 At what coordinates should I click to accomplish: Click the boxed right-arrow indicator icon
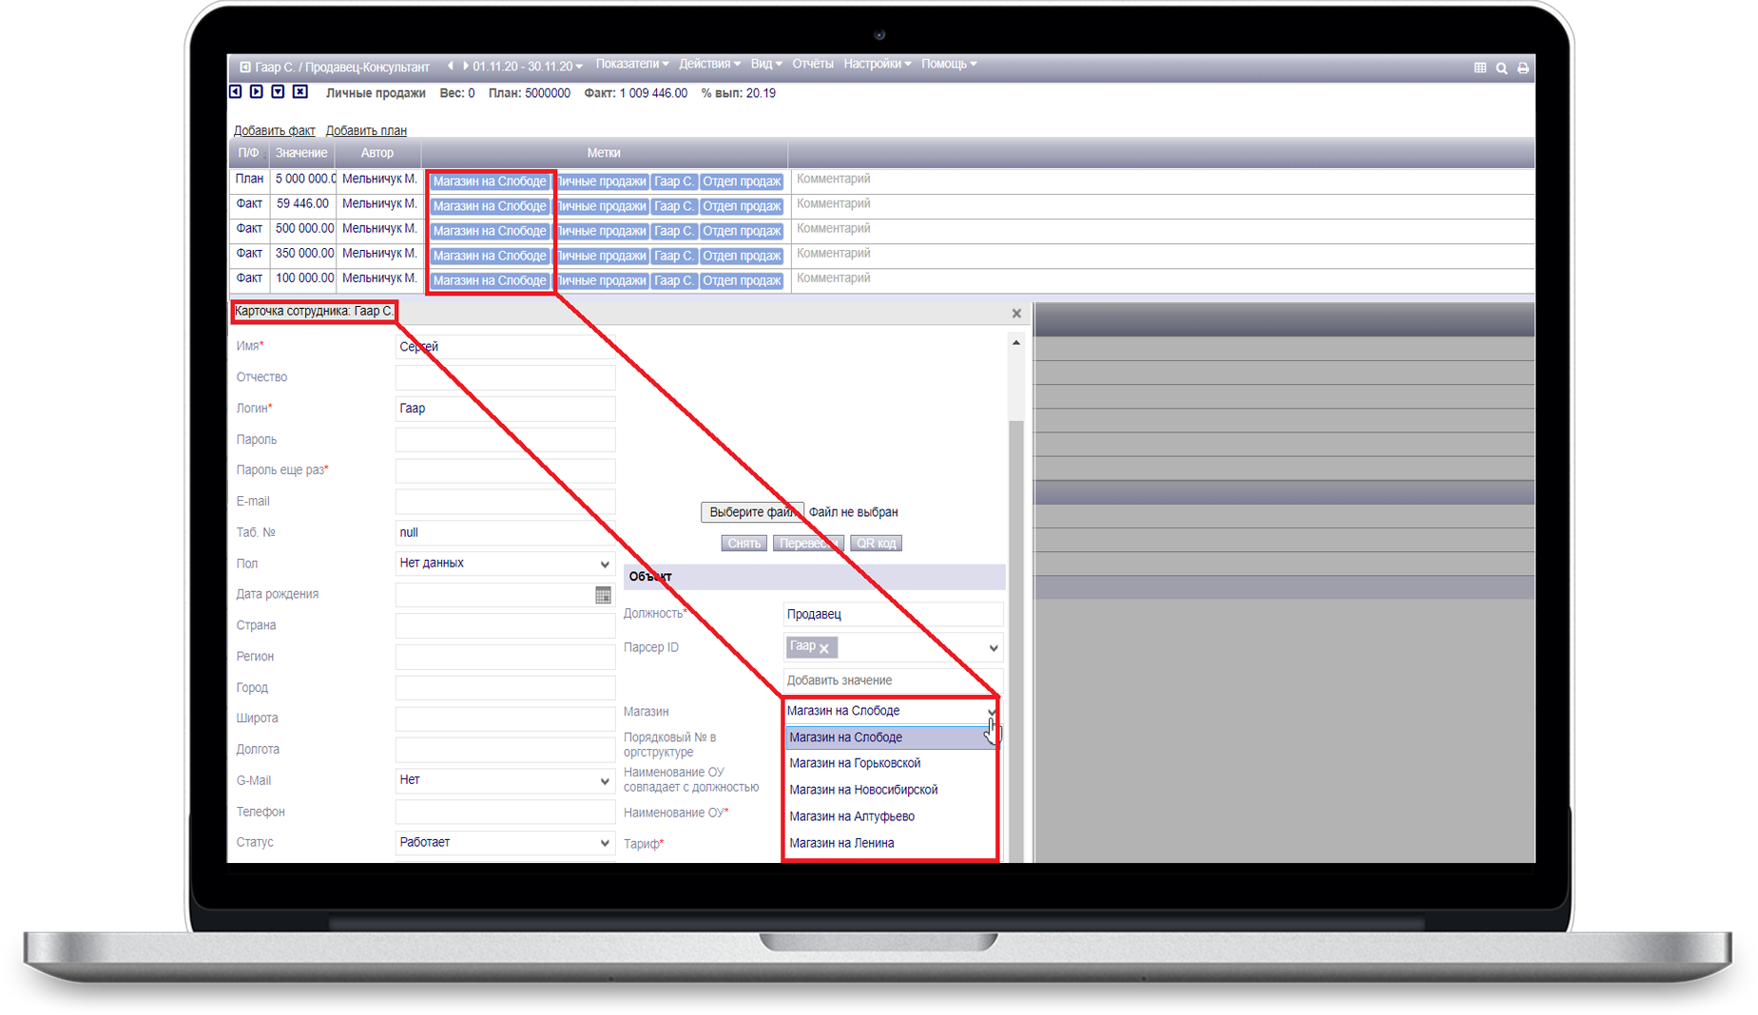click(x=257, y=92)
